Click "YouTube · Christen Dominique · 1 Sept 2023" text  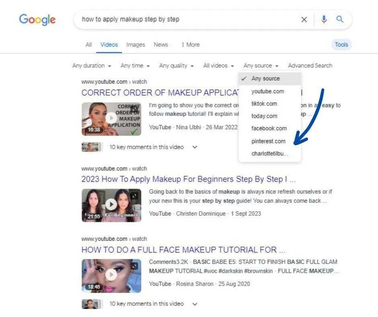pyautogui.click(x=205, y=214)
